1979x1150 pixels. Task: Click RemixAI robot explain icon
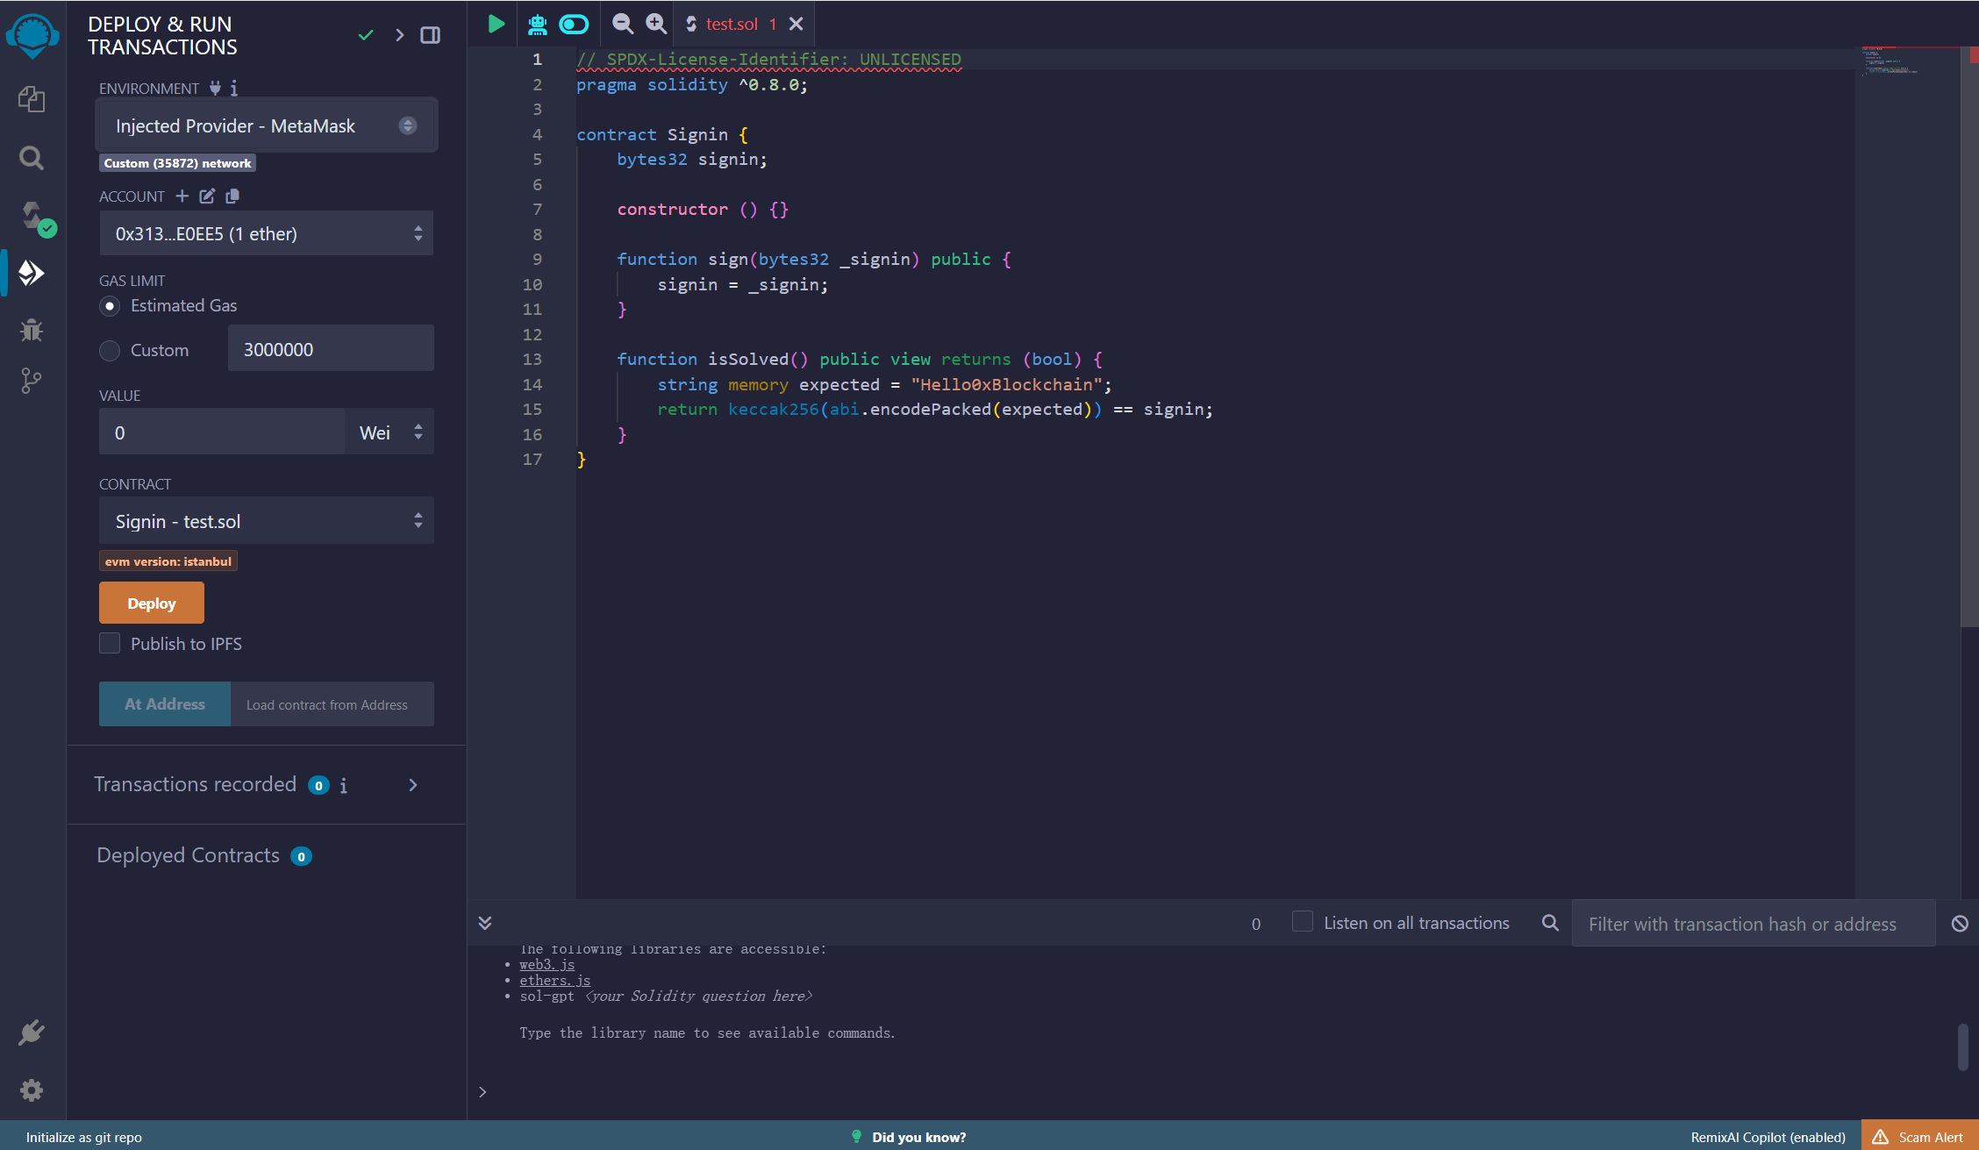tap(538, 24)
